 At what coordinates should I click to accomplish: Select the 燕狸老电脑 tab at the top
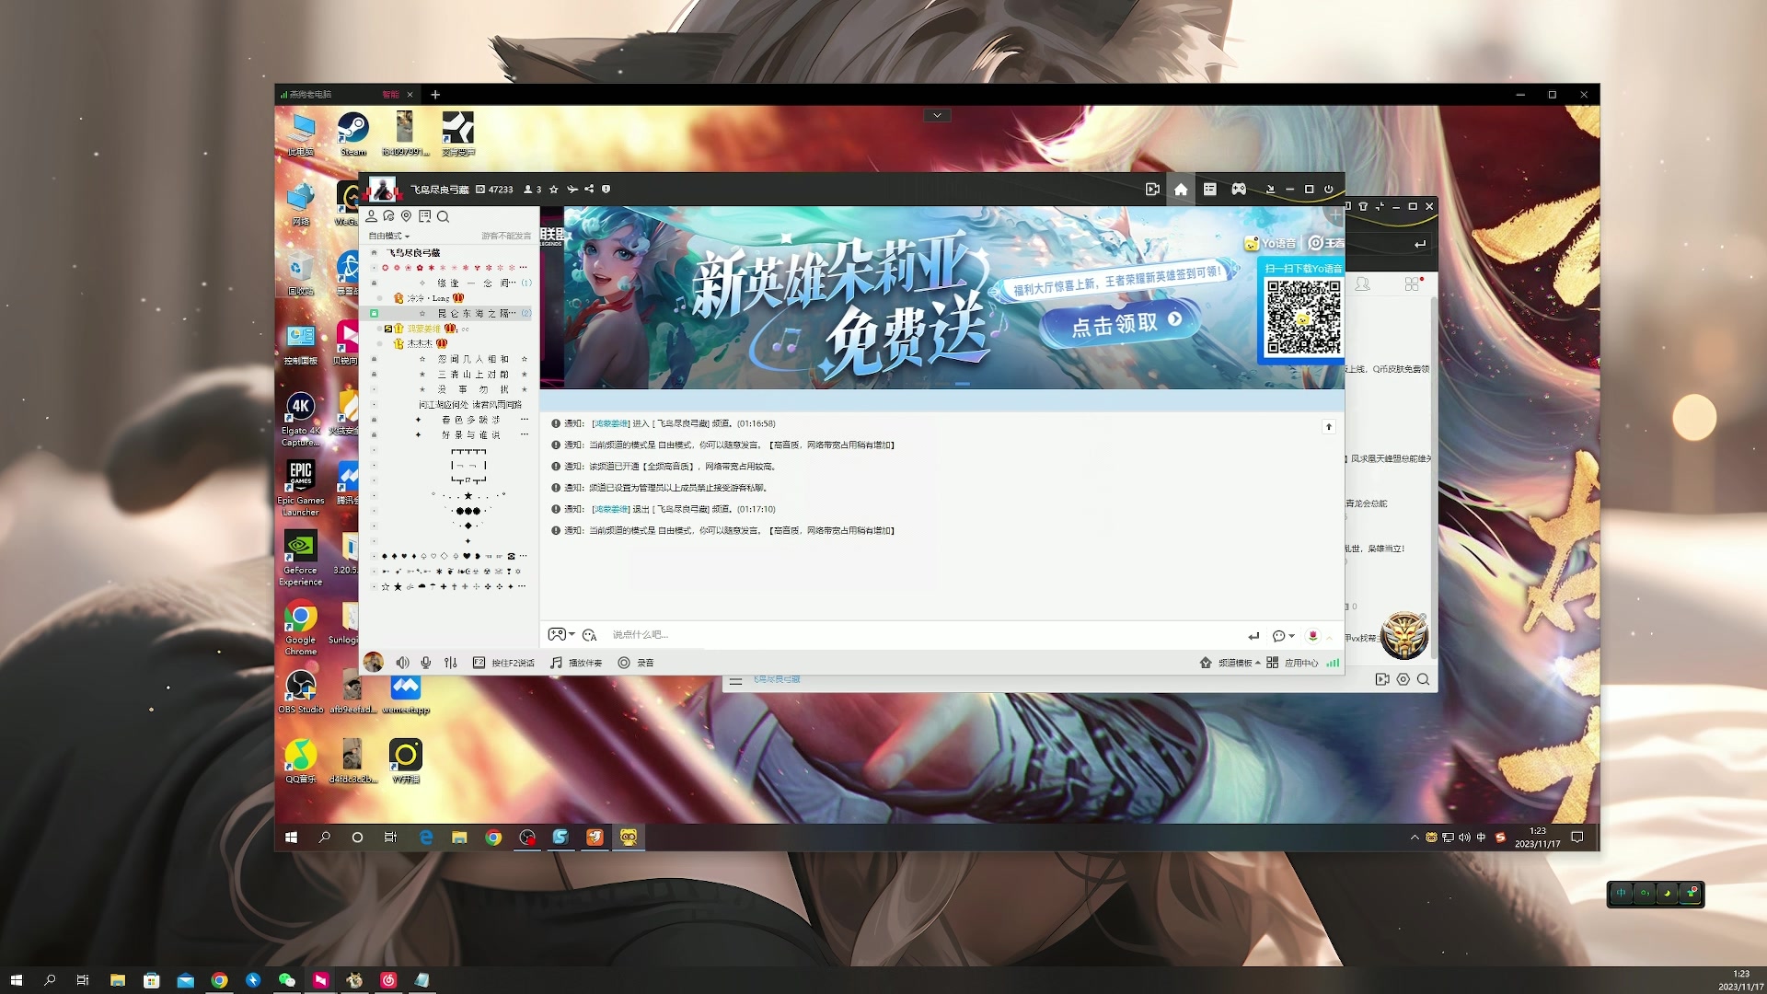tap(309, 93)
